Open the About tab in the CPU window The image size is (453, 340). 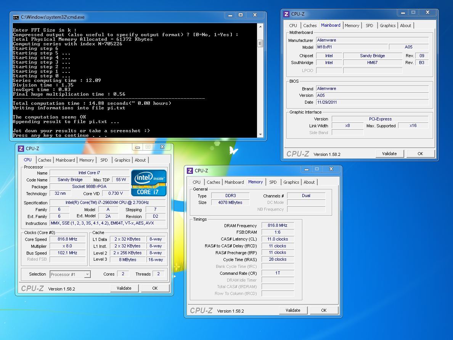pyautogui.click(x=140, y=160)
